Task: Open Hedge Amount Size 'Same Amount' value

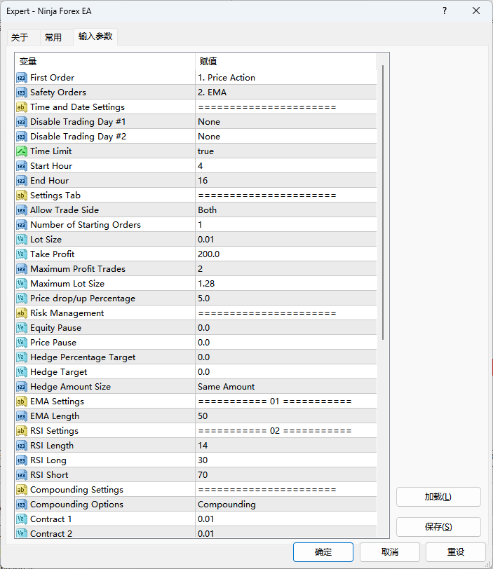Action: [286, 387]
